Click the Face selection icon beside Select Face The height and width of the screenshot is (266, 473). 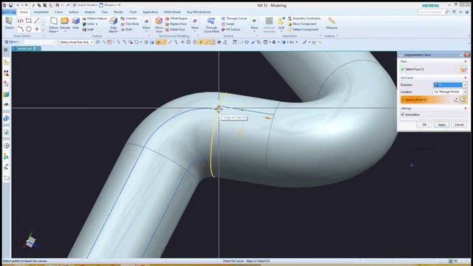click(x=463, y=69)
